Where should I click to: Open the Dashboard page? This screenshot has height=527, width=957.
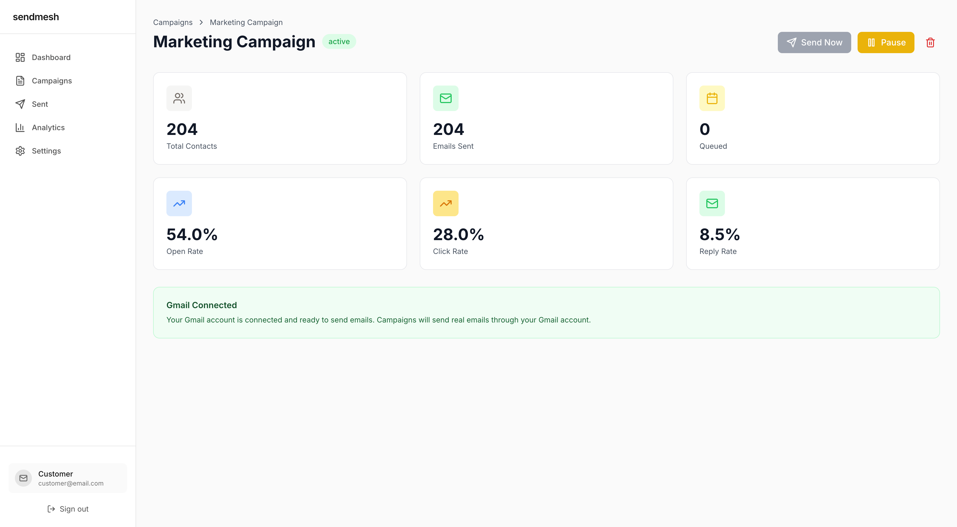pyautogui.click(x=51, y=58)
